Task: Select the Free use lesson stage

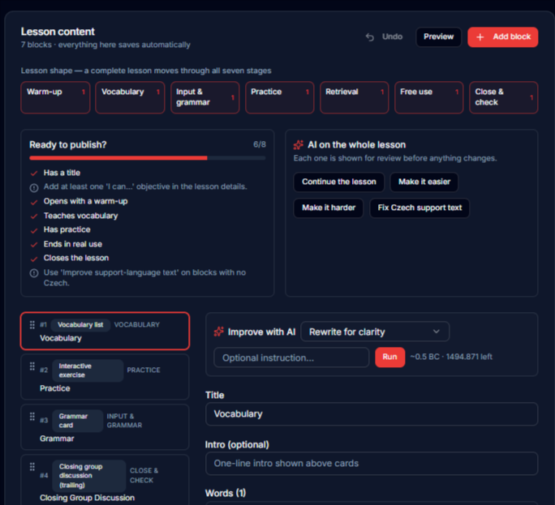Action: point(429,97)
